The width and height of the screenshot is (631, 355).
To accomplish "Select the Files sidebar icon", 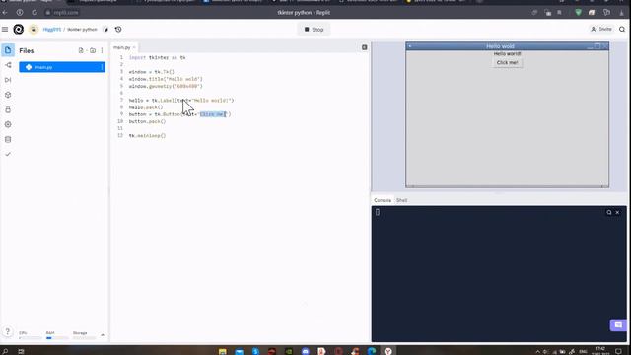I will pyautogui.click(x=8, y=50).
